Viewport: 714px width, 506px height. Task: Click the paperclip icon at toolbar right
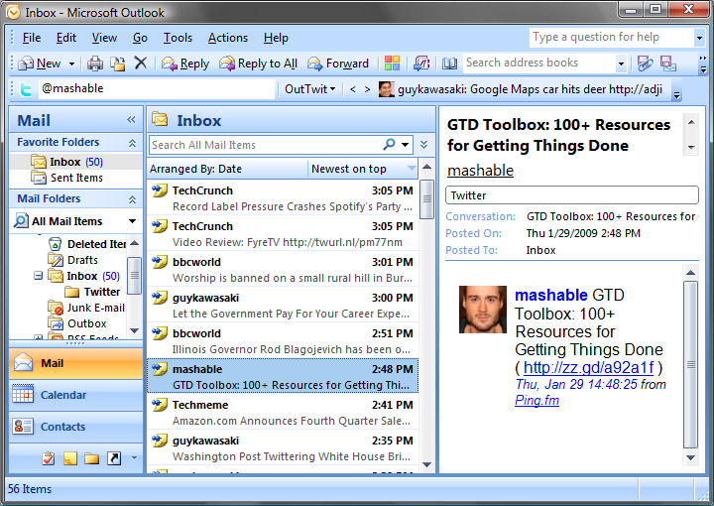[x=646, y=63]
